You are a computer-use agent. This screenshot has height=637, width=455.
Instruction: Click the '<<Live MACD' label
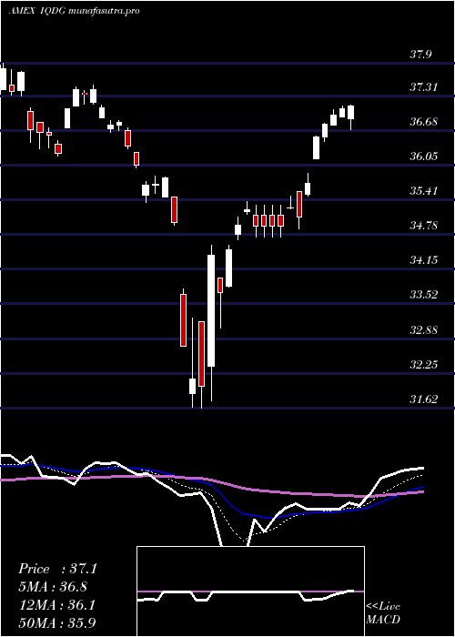pos(383,612)
